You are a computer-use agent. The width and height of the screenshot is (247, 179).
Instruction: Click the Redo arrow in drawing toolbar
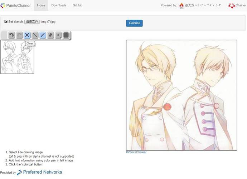pyautogui.click(x=19, y=35)
